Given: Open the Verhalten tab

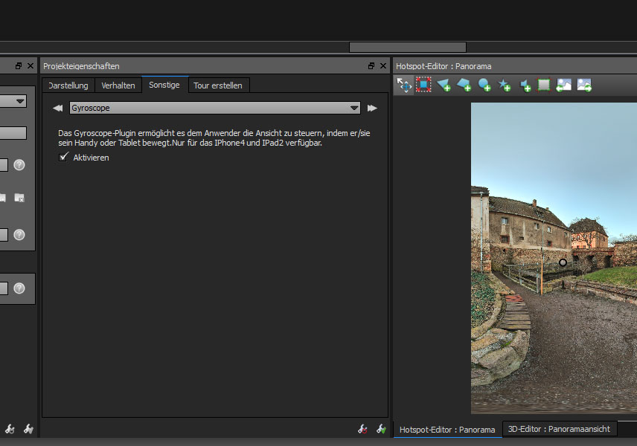Looking at the screenshot, I should click(118, 85).
